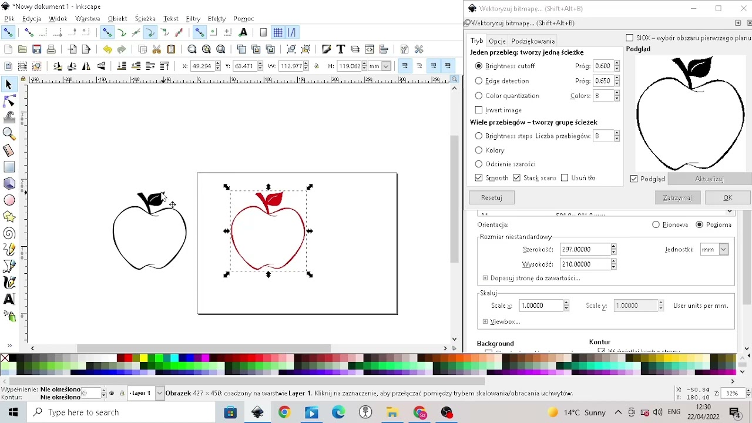Select Edge detection radio button
Screen dimensions: 752x423
[479, 80]
